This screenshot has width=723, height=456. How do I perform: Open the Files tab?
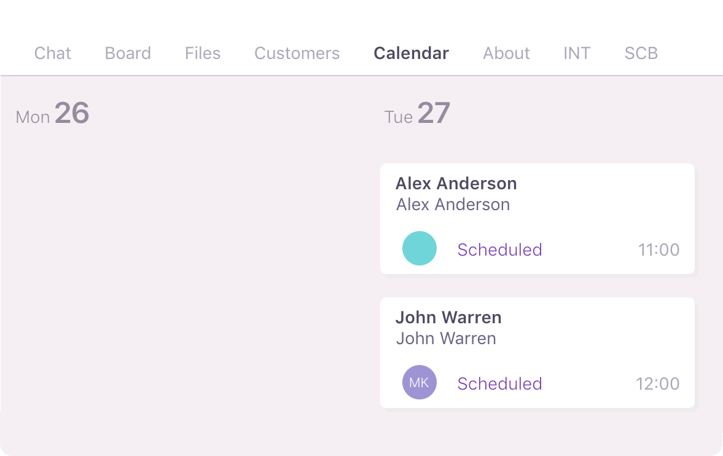click(202, 53)
